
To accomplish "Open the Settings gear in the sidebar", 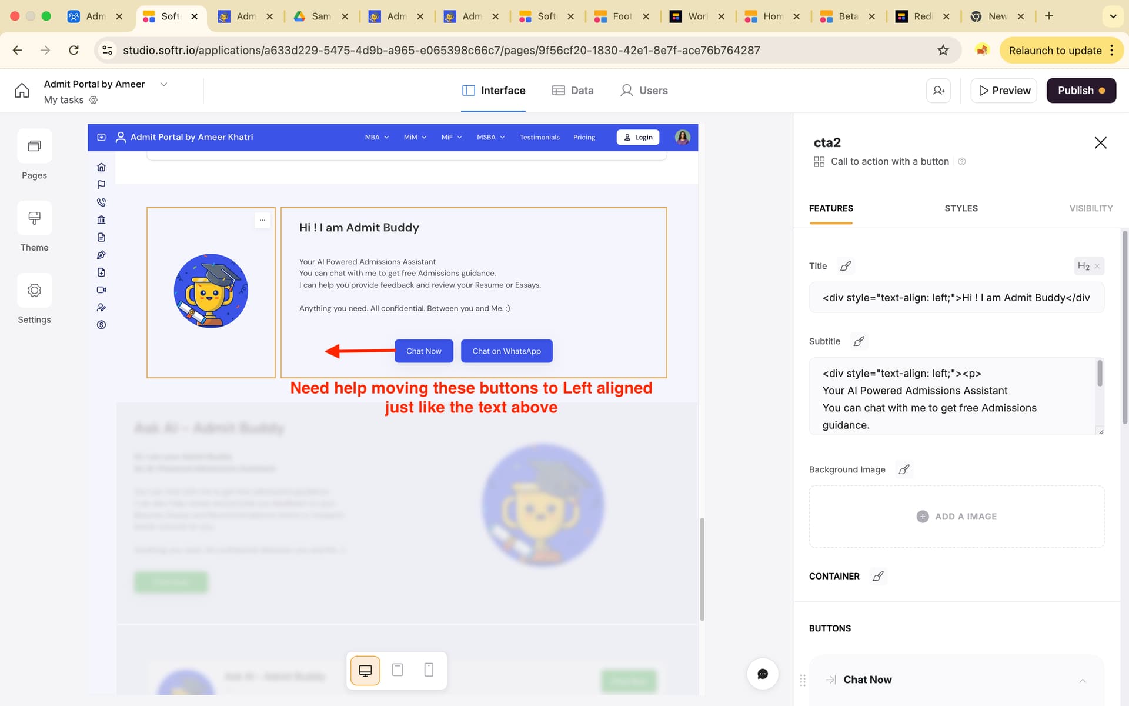I will click(x=34, y=290).
